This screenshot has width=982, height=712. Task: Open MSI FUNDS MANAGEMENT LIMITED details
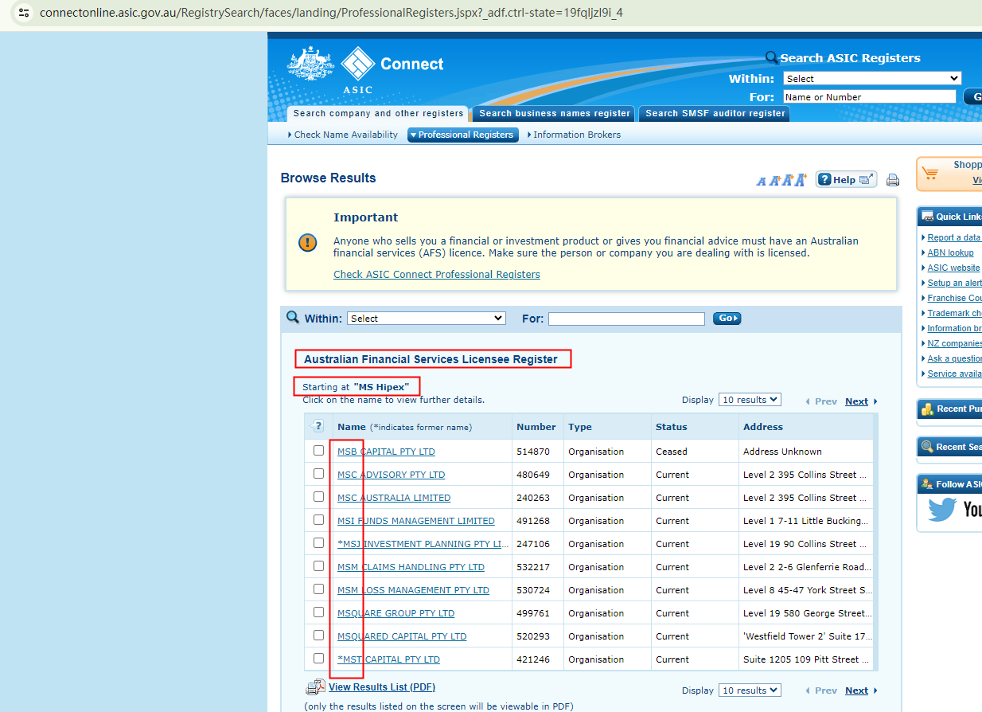click(416, 521)
